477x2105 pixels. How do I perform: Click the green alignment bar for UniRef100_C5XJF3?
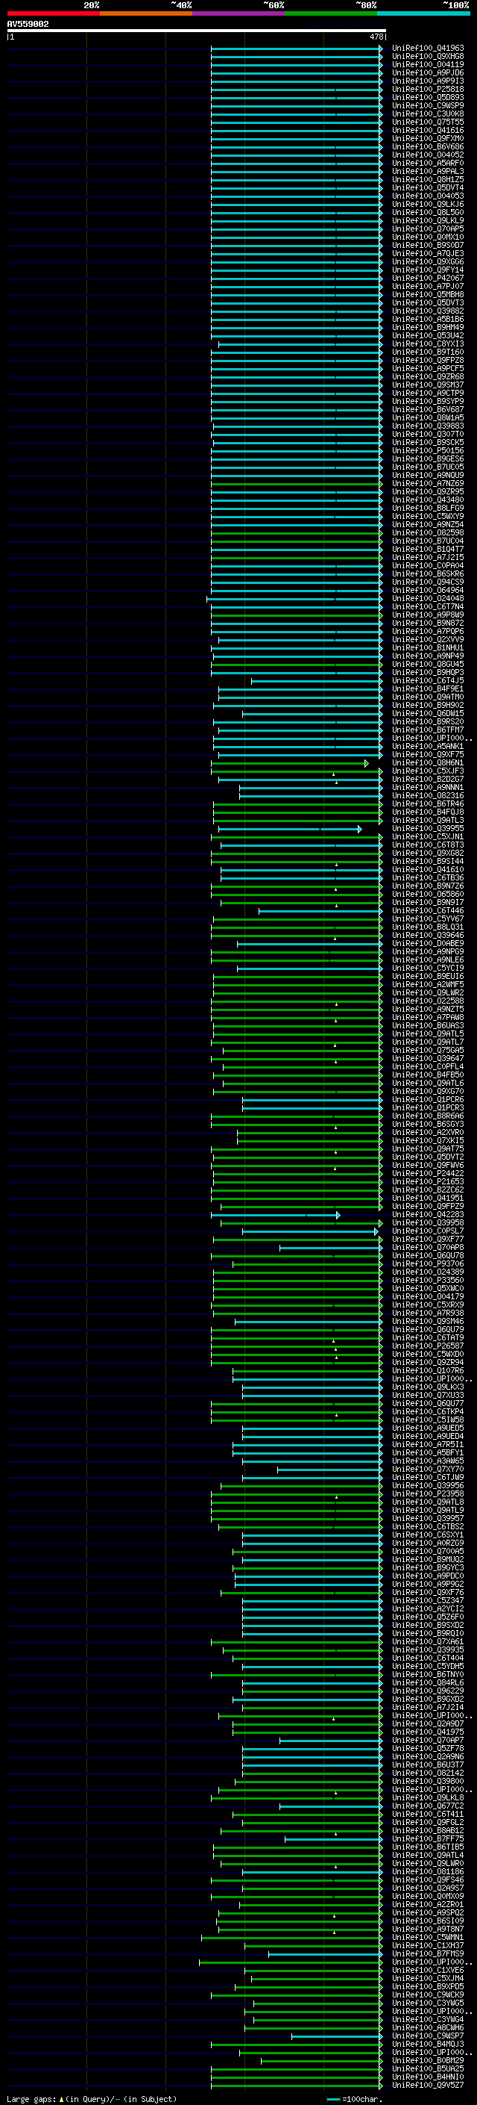click(x=296, y=771)
